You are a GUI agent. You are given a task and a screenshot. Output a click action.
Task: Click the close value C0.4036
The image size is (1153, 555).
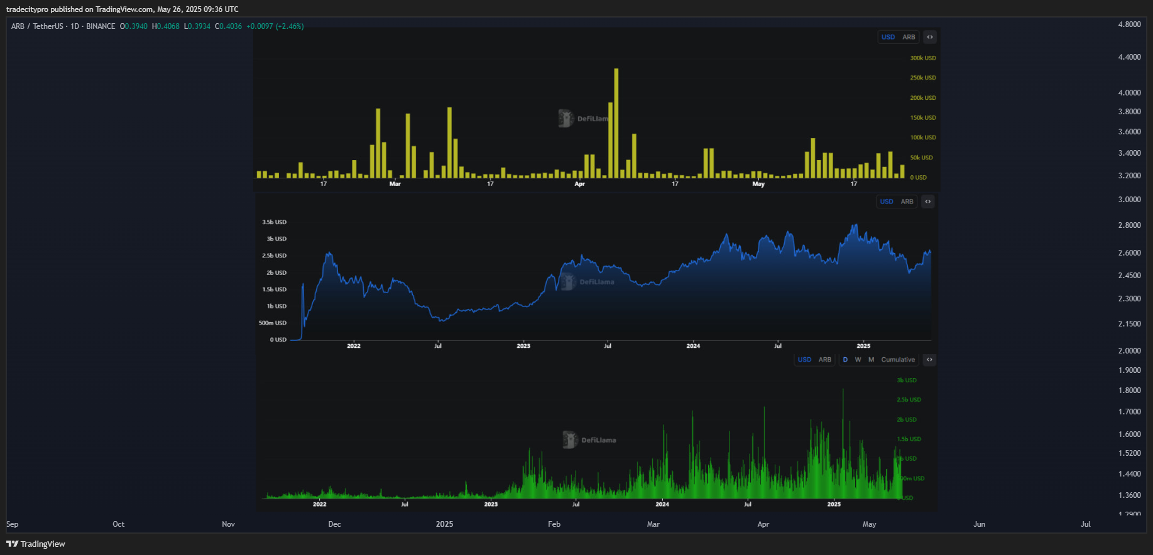(229, 26)
